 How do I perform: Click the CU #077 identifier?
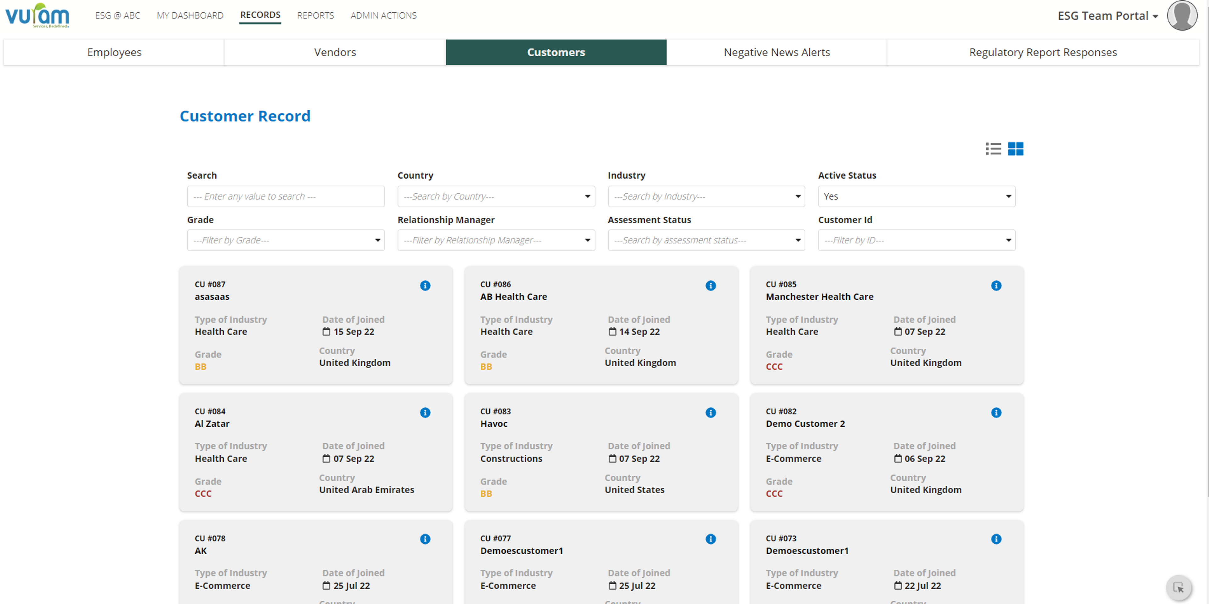pos(496,538)
